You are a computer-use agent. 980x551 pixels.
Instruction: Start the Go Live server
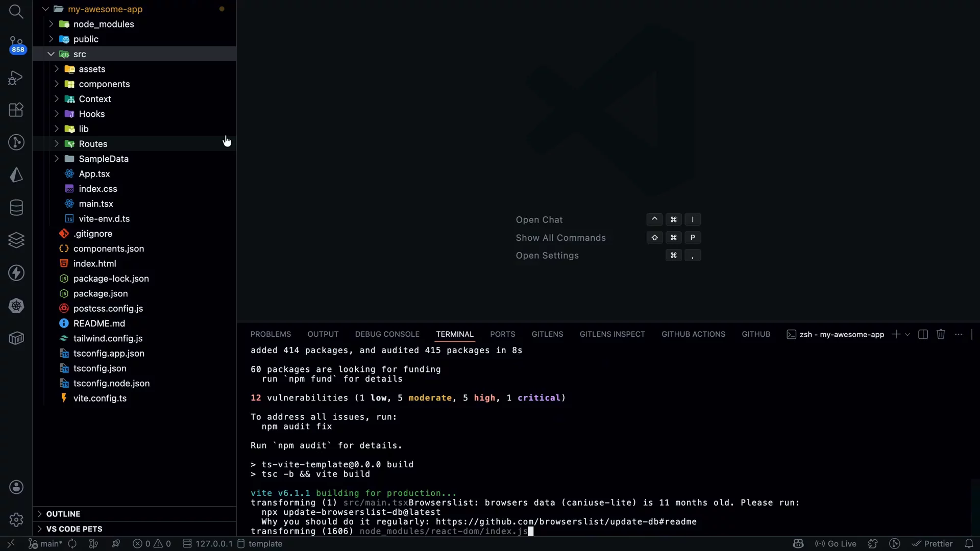click(x=836, y=544)
